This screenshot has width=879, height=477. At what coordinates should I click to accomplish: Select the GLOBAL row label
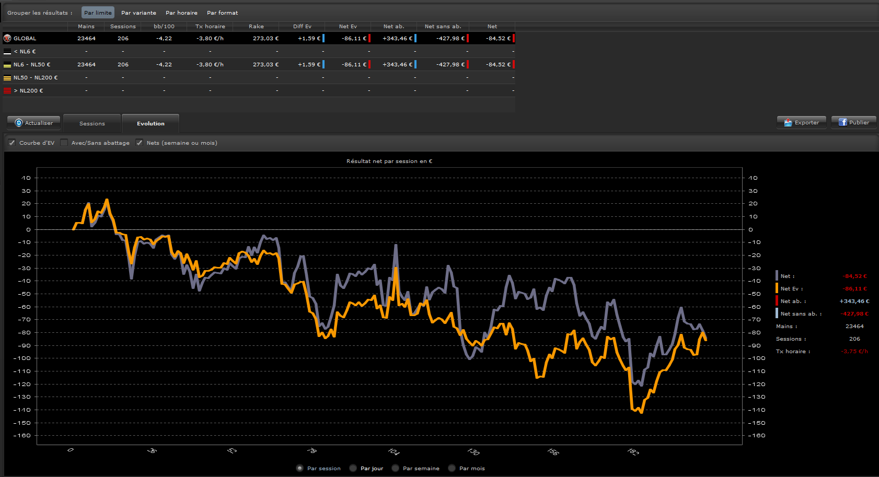(25, 39)
